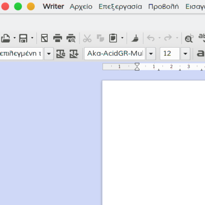Expand font size 12 dropdown arrow
The height and width of the screenshot is (205, 205).
click(x=186, y=54)
